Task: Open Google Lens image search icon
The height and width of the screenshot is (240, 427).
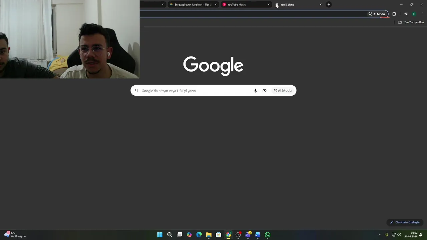Action: (x=265, y=91)
